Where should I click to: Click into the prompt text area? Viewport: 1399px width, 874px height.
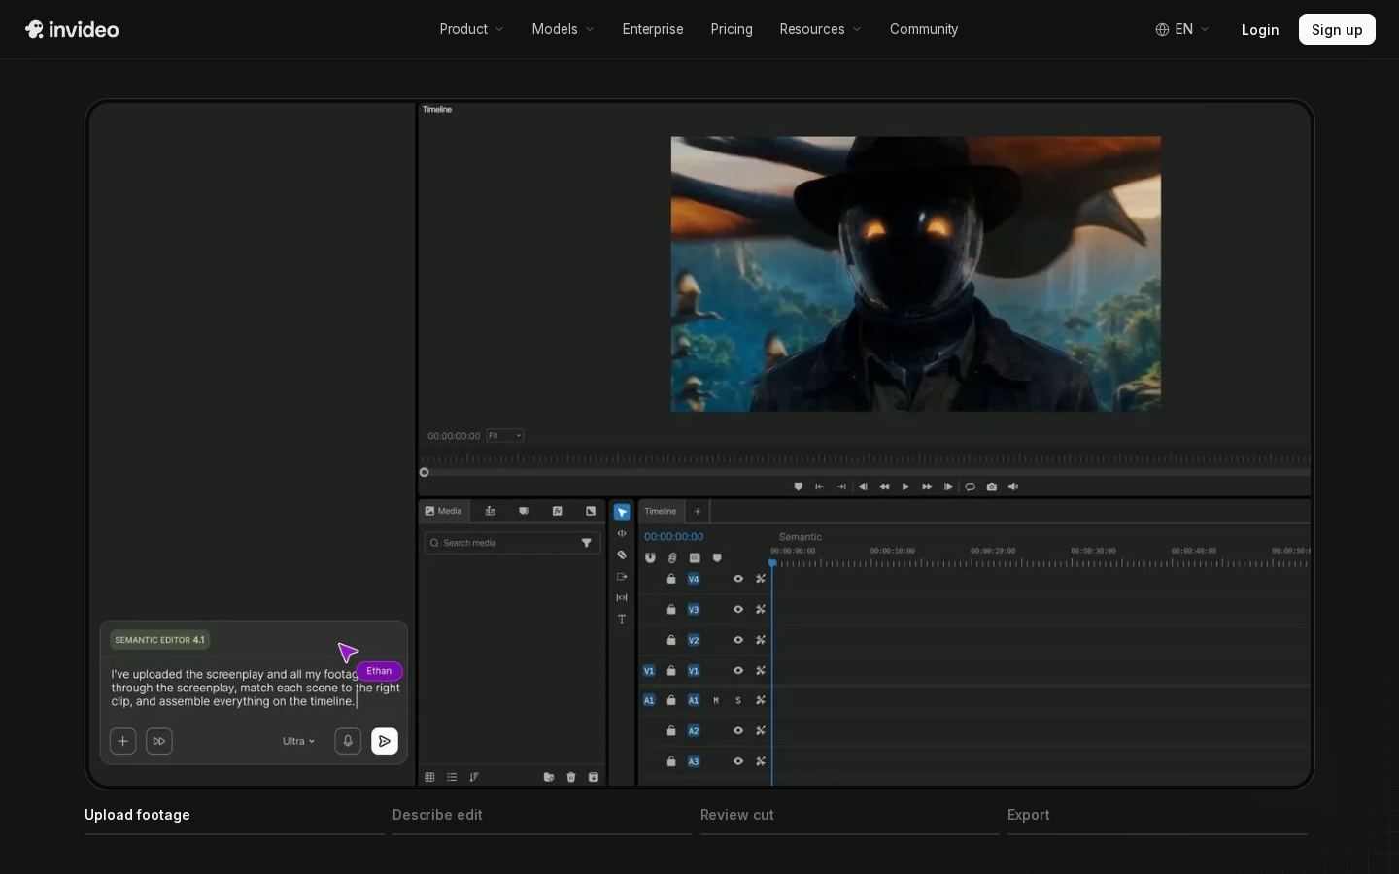point(255,688)
